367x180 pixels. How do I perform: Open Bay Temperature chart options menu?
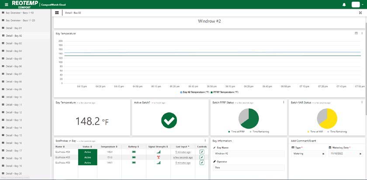click(x=362, y=33)
